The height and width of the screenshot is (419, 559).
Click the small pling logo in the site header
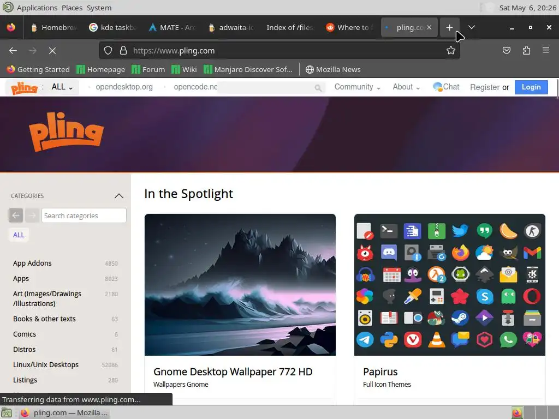pos(24,87)
